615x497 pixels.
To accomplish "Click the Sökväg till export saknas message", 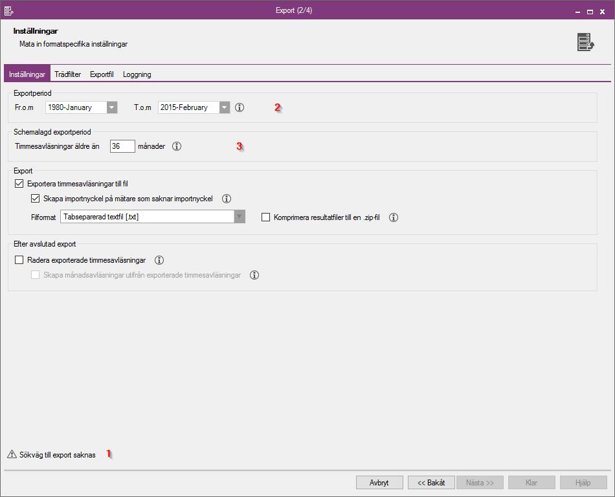I will click(x=57, y=455).
